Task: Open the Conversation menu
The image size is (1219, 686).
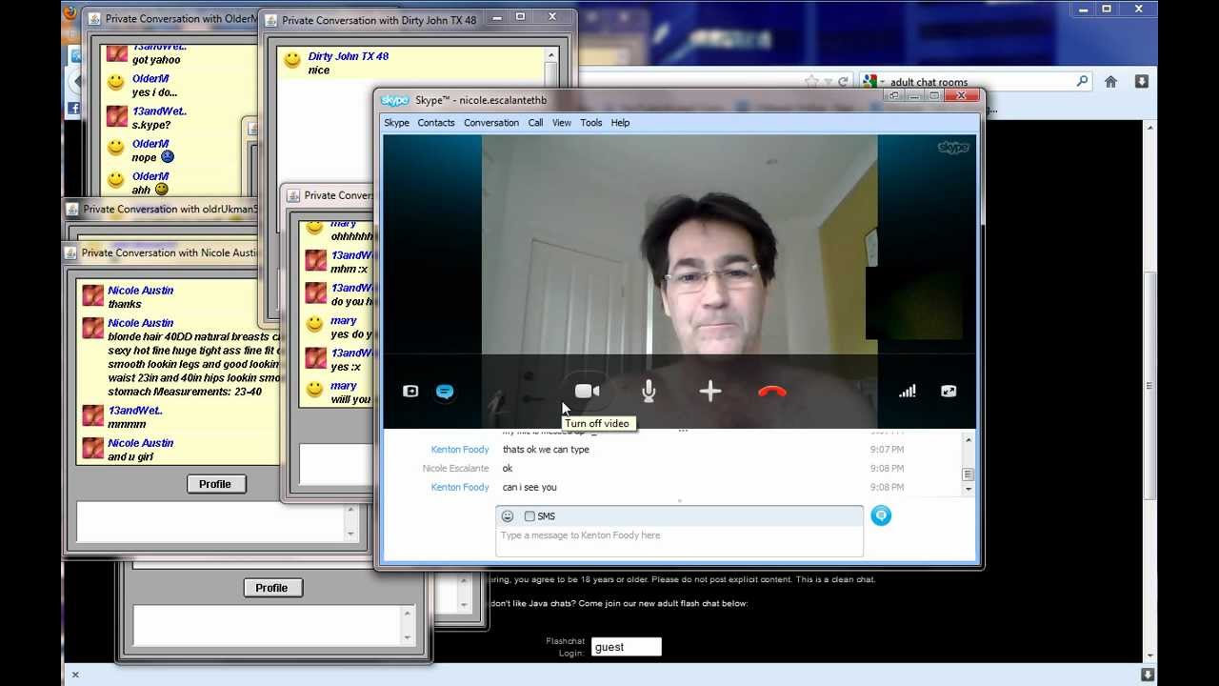Action: (x=491, y=123)
